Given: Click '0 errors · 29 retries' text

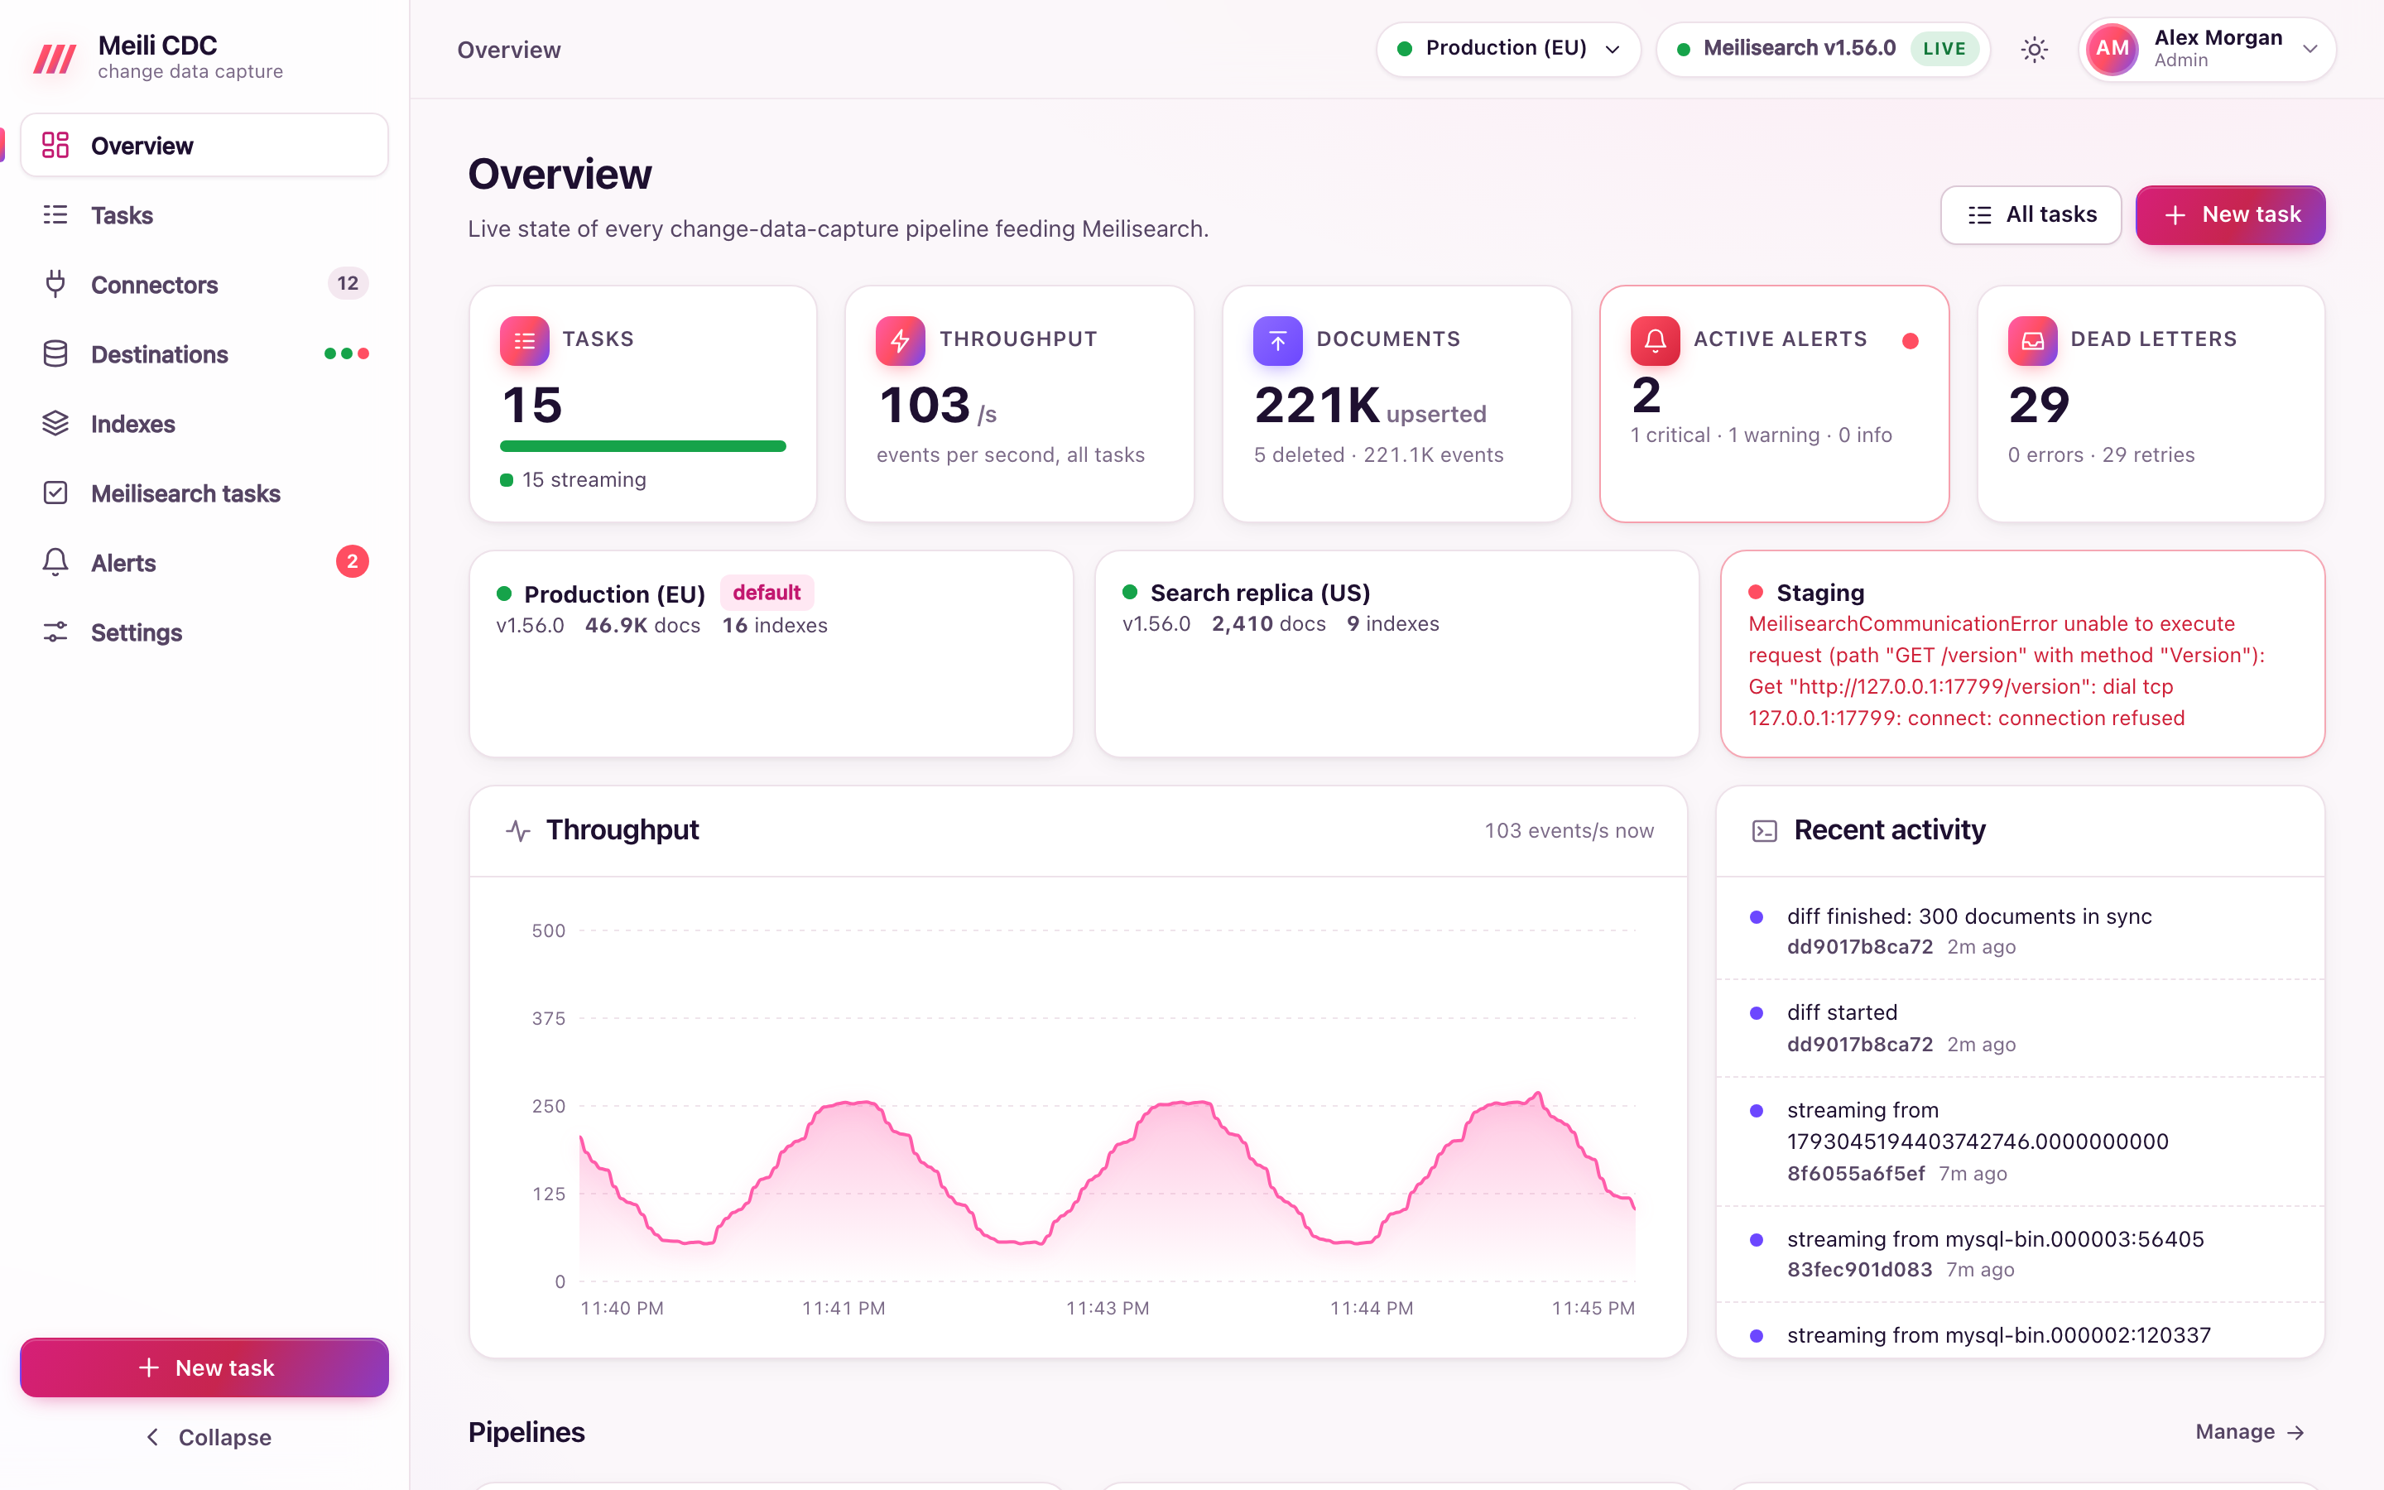Looking at the screenshot, I should 2101,454.
